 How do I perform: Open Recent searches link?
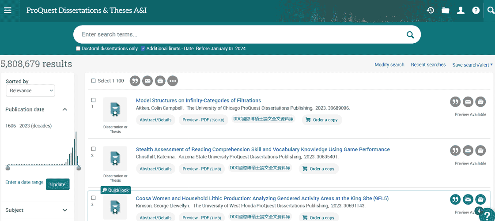(428, 65)
